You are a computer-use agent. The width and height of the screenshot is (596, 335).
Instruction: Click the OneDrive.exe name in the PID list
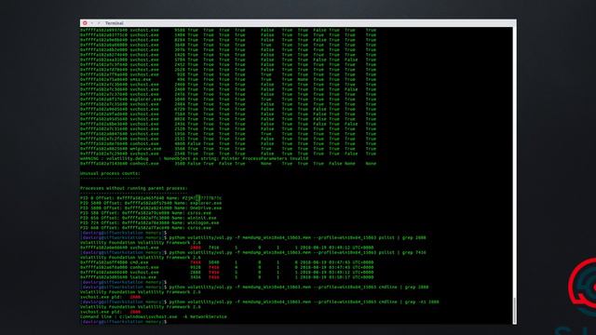pos(206,208)
